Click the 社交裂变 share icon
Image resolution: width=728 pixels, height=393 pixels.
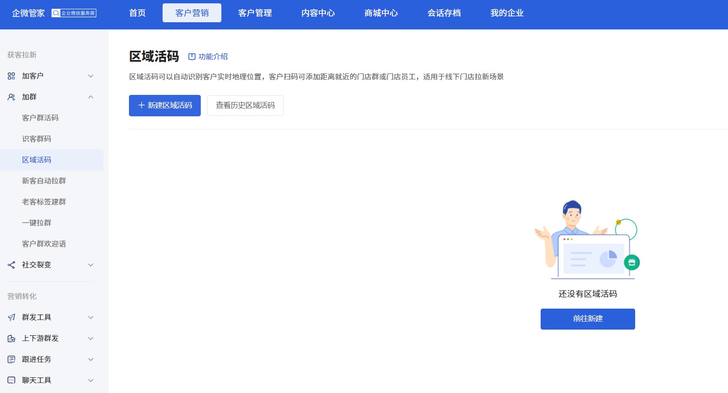click(11, 265)
